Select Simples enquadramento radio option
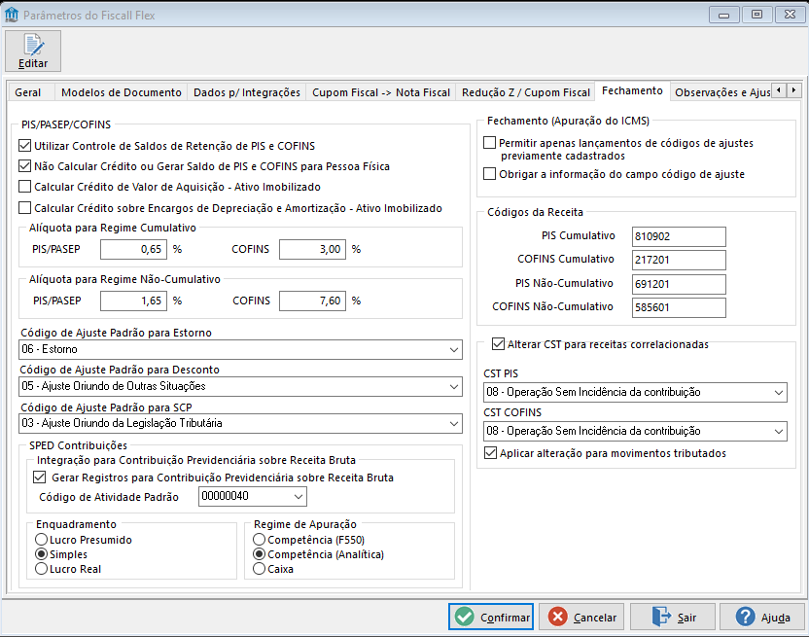The width and height of the screenshot is (809, 637). (x=41, y=554)
